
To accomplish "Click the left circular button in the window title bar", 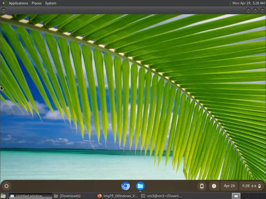I will [x=4, y=10].
